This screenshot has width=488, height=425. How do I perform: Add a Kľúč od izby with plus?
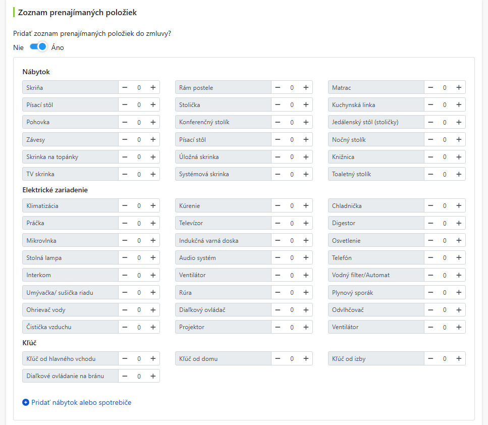point(459,359)
